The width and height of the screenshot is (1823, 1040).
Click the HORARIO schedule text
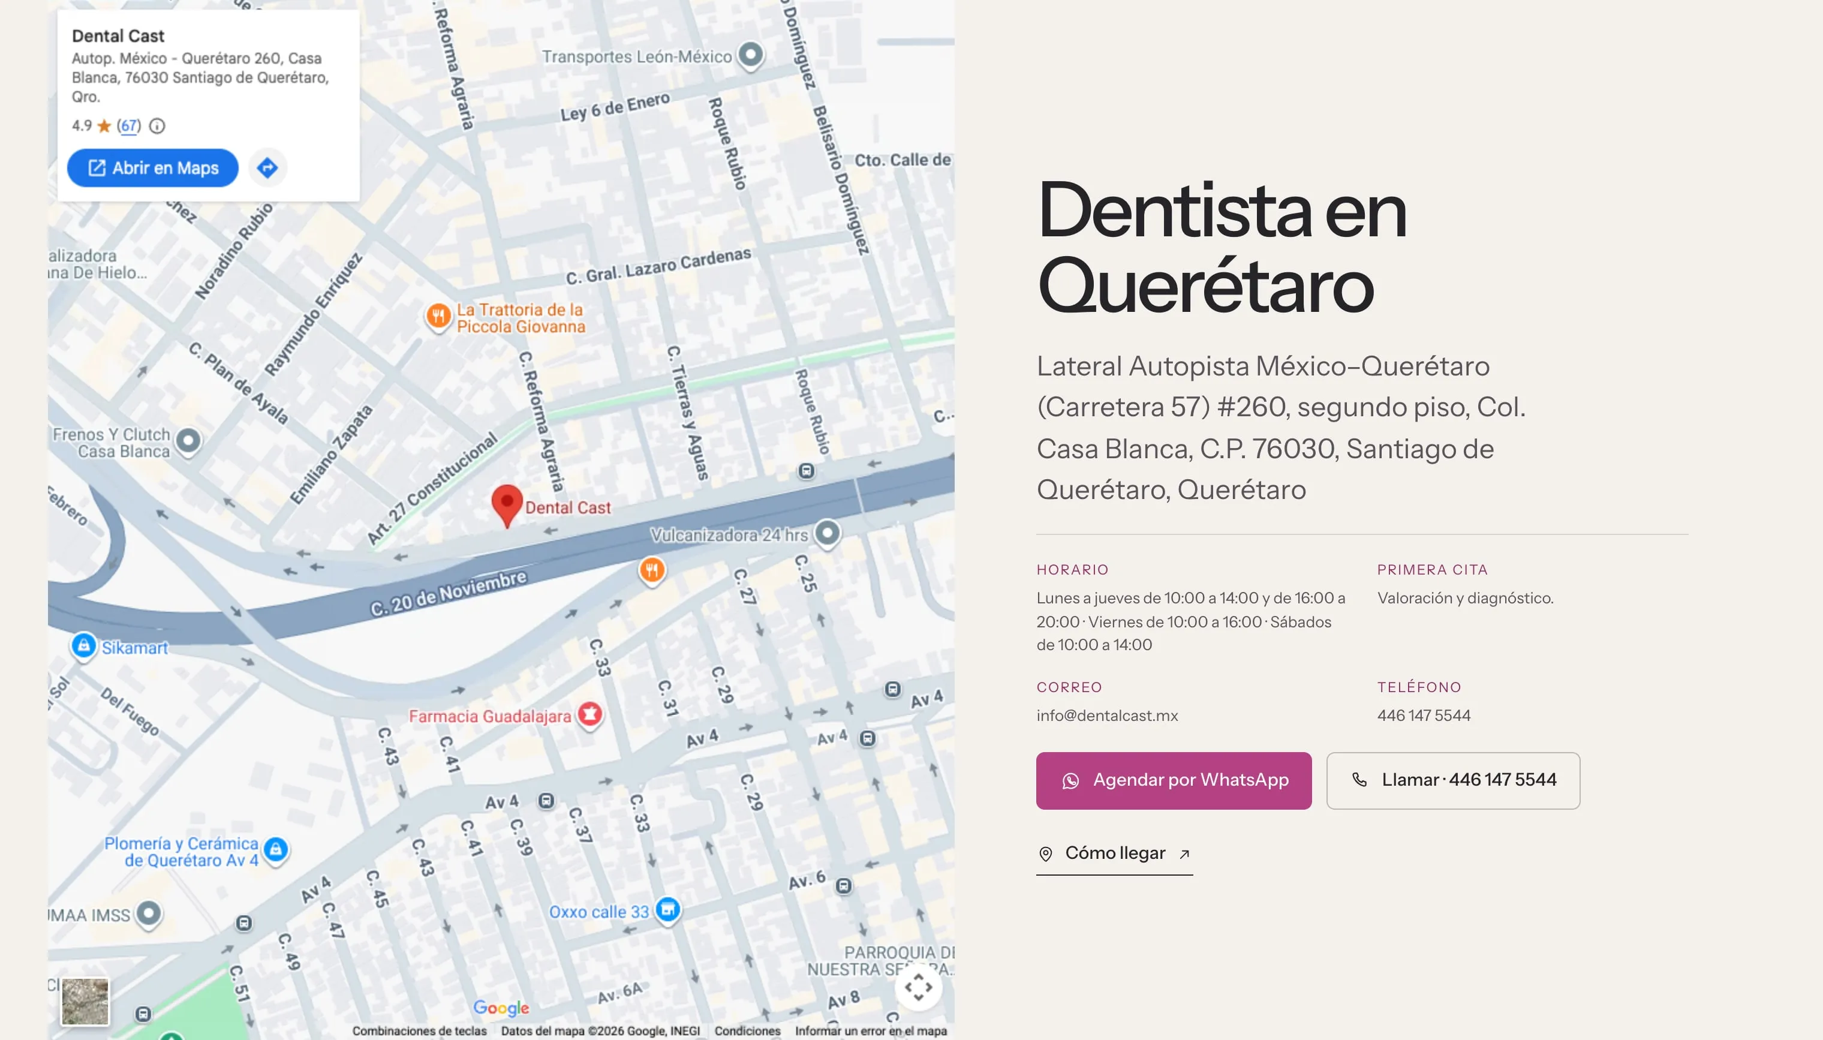[x=1191, y=621]
